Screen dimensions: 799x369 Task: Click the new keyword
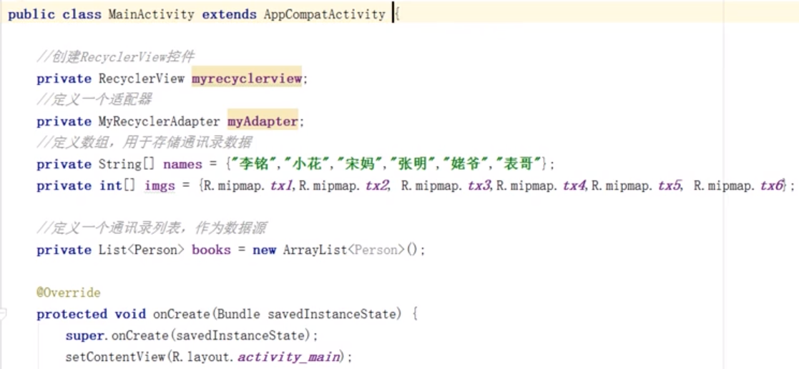(264, 250)
